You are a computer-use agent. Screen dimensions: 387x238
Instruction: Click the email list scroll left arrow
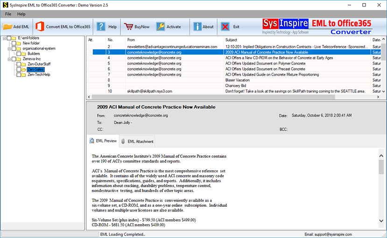[x=89, y=97]
